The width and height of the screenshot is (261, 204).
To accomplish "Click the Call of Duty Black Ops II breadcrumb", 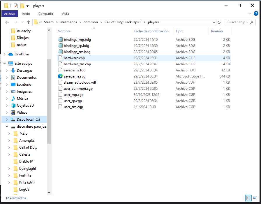I will pos(123,22).
